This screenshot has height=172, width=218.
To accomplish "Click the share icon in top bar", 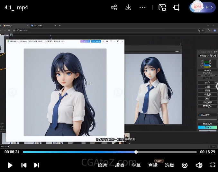I will (114, 7).
